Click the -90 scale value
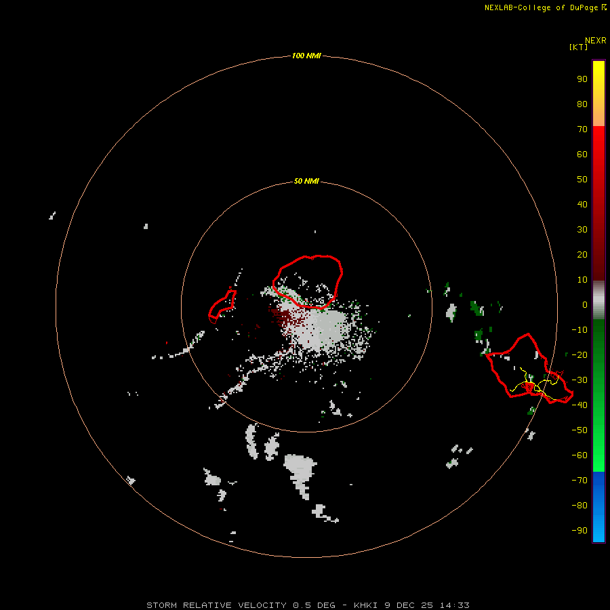This screenshot has width=610, height=610. click(579, 531)
